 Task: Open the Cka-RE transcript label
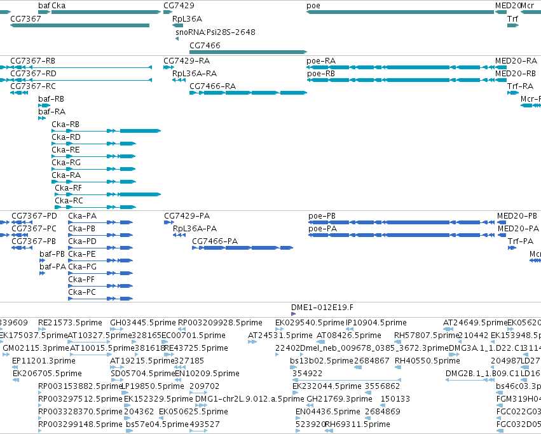point(65,150)
